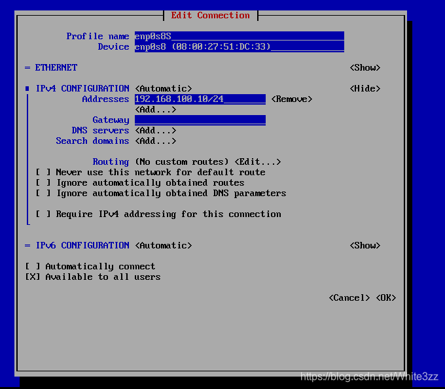
Task: Enable Ignore automatically obtained routes
Action: 43,183
